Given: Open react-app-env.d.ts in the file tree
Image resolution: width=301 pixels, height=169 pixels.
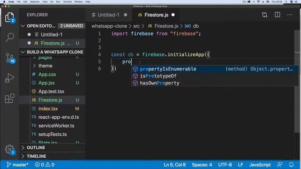Looking at the screenshot, I should click(x=52, y=117).
